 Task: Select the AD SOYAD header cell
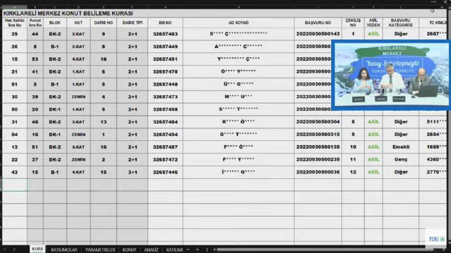pos(239,23)
